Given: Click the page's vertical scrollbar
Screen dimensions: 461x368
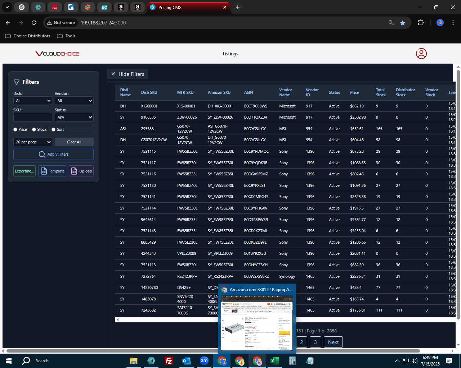Looking at the screenshot, I should coord(458,194).
